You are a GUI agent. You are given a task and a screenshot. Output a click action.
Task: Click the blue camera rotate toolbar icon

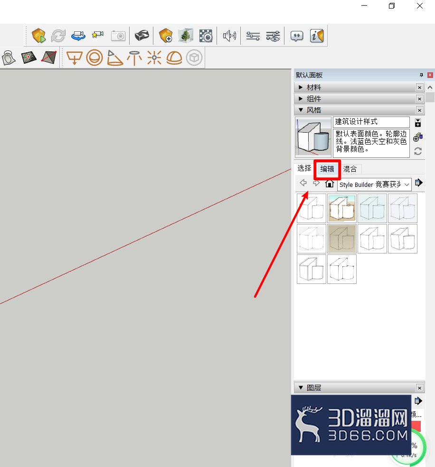click(x=78, y=36)
